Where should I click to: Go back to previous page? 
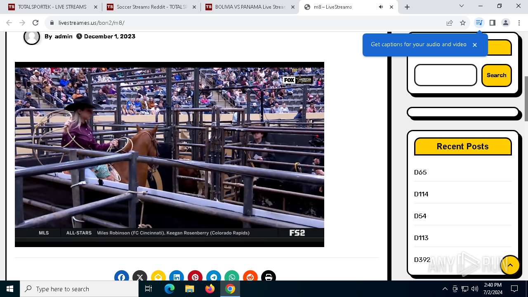[x=9, y=23]
